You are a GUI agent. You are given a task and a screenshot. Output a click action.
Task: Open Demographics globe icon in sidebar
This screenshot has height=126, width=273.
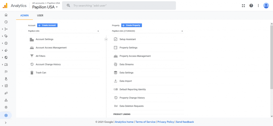(x=6, y=57)
